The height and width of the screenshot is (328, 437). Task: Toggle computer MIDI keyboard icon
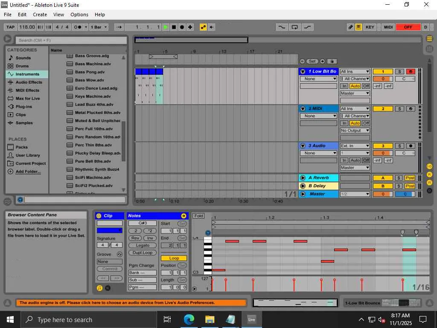[358, 27]
